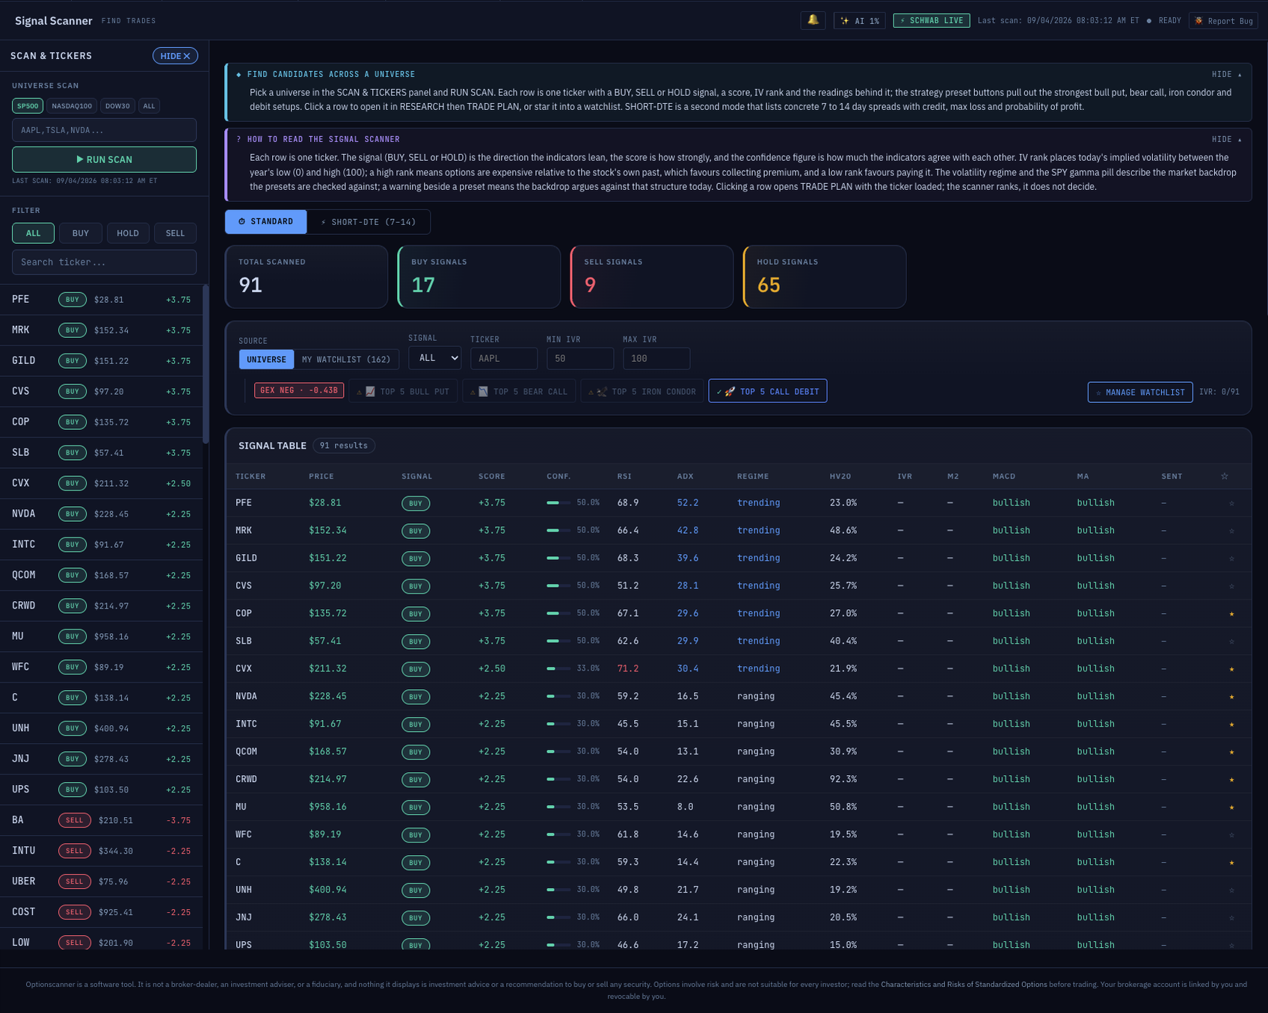Open MANAGE WATCHLIST
The width and height of the screenshot is (1268, 1013).
(1140, 392)
